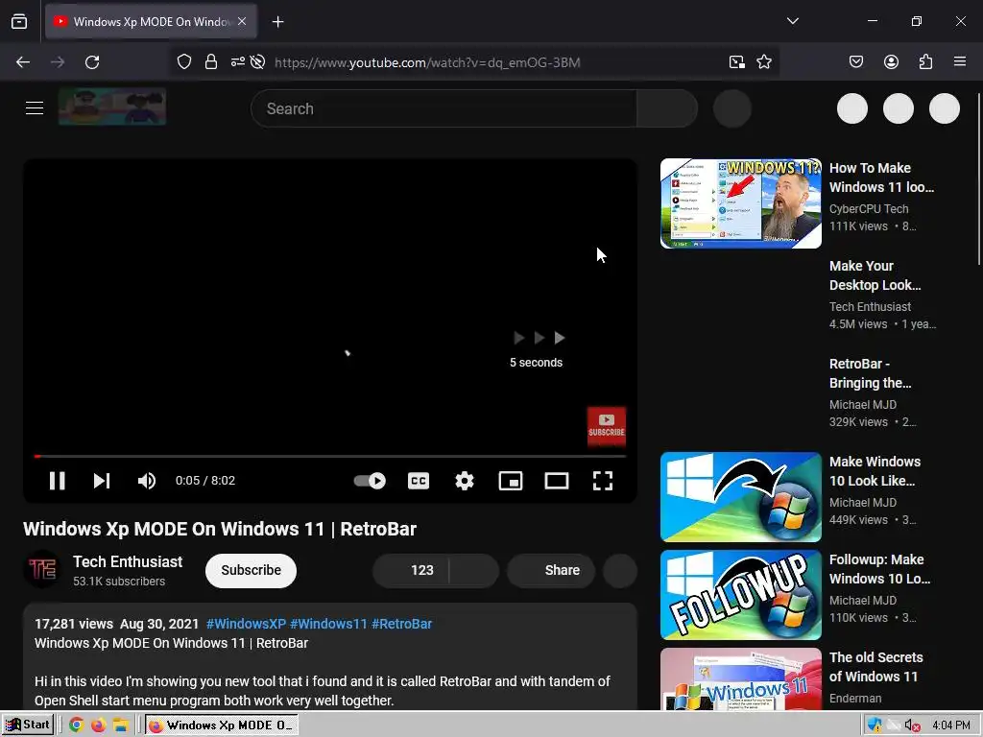Skip to next video button
The height and width of the screenshot is (737, 983).
pos(102,481)
